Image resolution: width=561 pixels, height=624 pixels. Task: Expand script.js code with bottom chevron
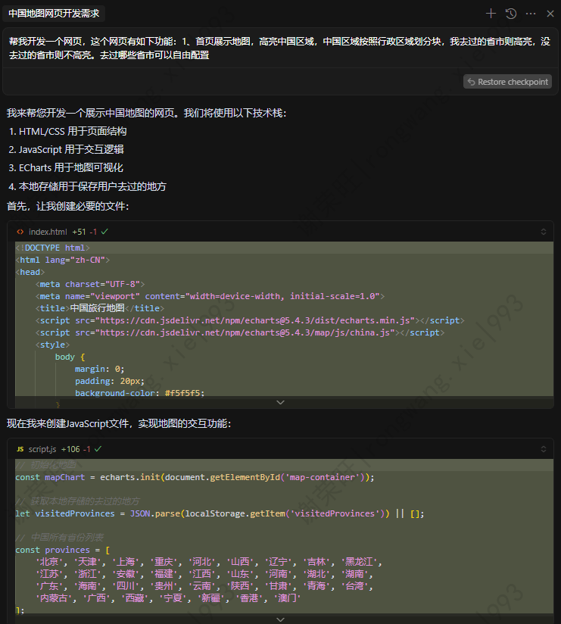(x=280, y=619)
